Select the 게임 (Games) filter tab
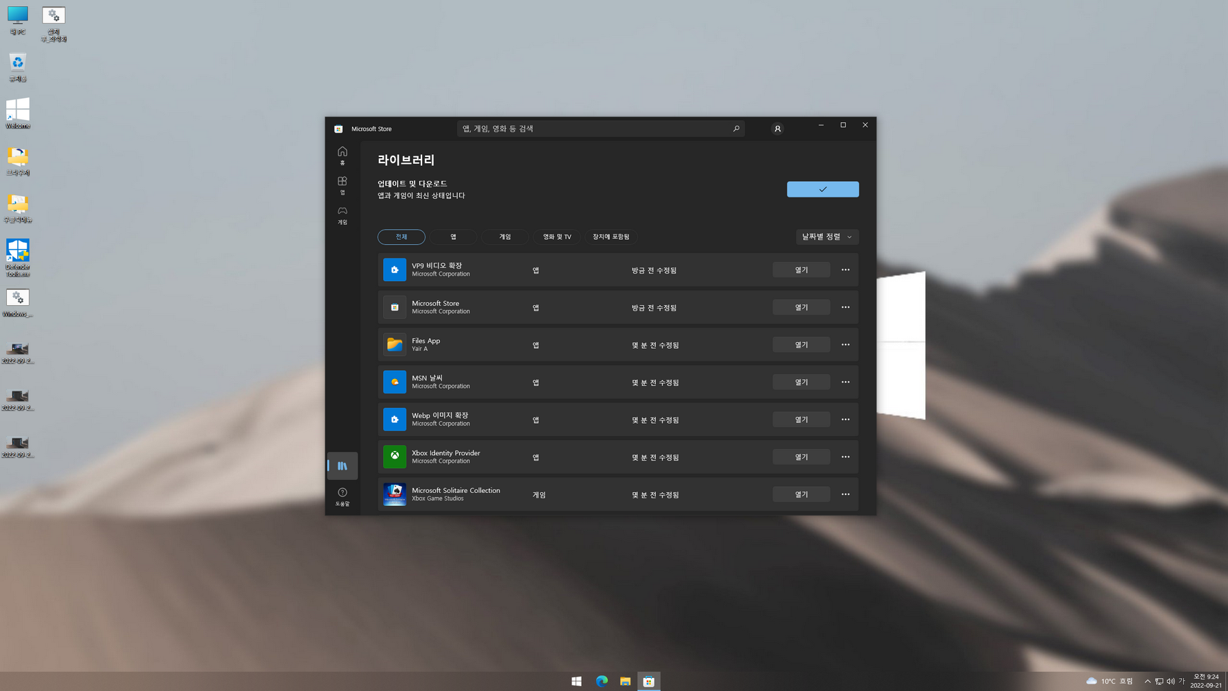Viewport: 1228px width, 691px height. 505,237
